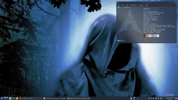The height and width of the screenshot is (100, 178).
Task: Open the View menu in Konsole
Action: click(127, 5)
